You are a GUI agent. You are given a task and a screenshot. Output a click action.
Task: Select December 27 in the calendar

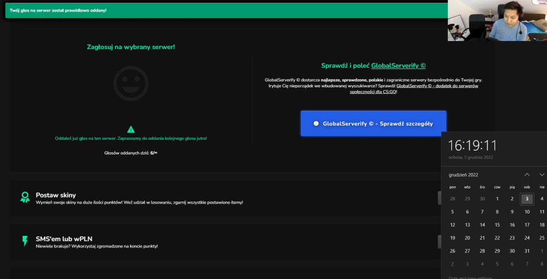(468, 251)
